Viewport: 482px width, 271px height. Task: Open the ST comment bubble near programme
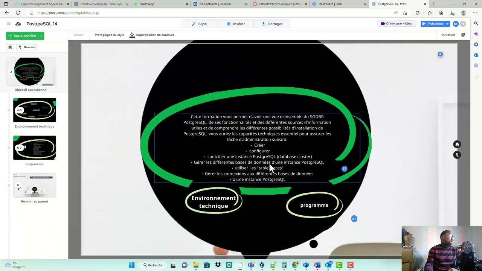click(354, 219)
